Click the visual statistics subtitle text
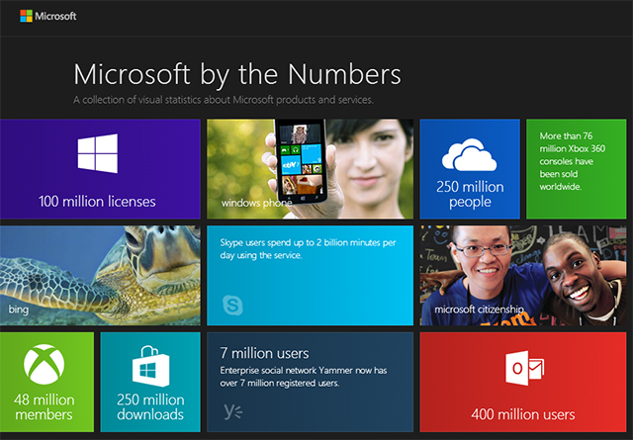Screen dimensions: 633x440 (x=224, y=100)
